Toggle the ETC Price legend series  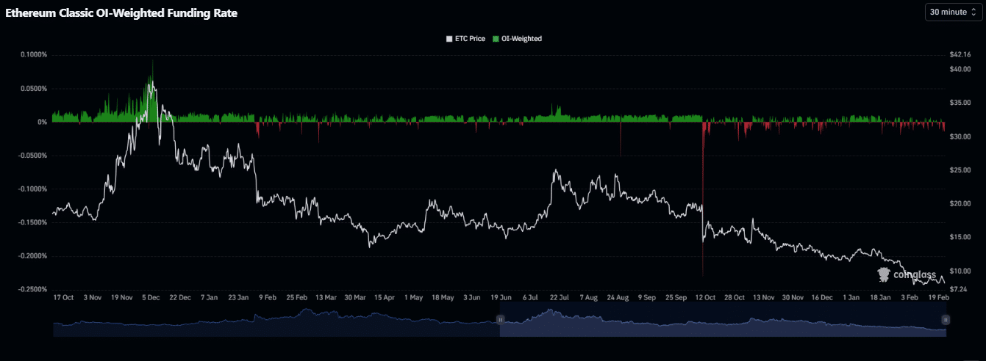click(x=465, y=38)
